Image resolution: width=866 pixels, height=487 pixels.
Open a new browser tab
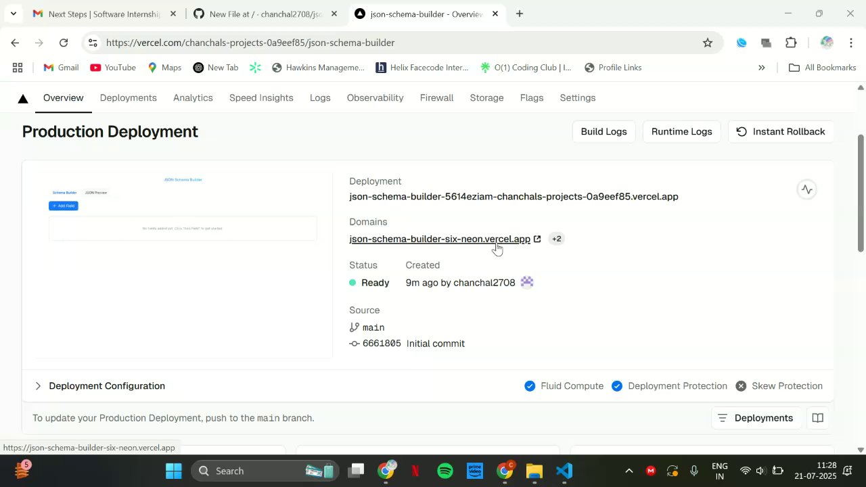[x=520, y=14]
